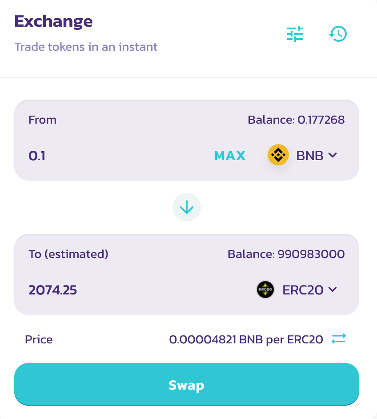Click the To (estimated) label

(68, 254)
